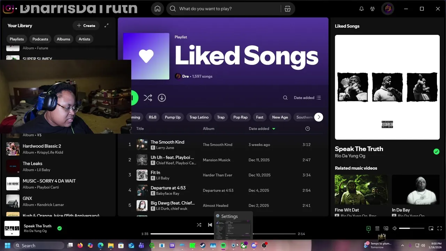The image size is (446, 251).
Task: Open the Friend Activity icon
Action: 372,9
